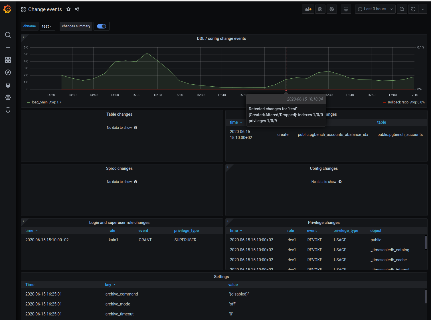Open the refresh interval dropdown arrow
Viewport: 431px width, 320px height.
(423, 9)
